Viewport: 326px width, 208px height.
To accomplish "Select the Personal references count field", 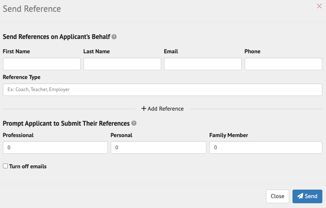I will pos(158,147).
